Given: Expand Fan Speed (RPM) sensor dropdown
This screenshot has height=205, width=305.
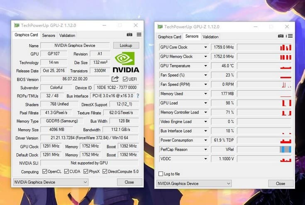Looking at the screenshot, I should click(x=205, y=84).
